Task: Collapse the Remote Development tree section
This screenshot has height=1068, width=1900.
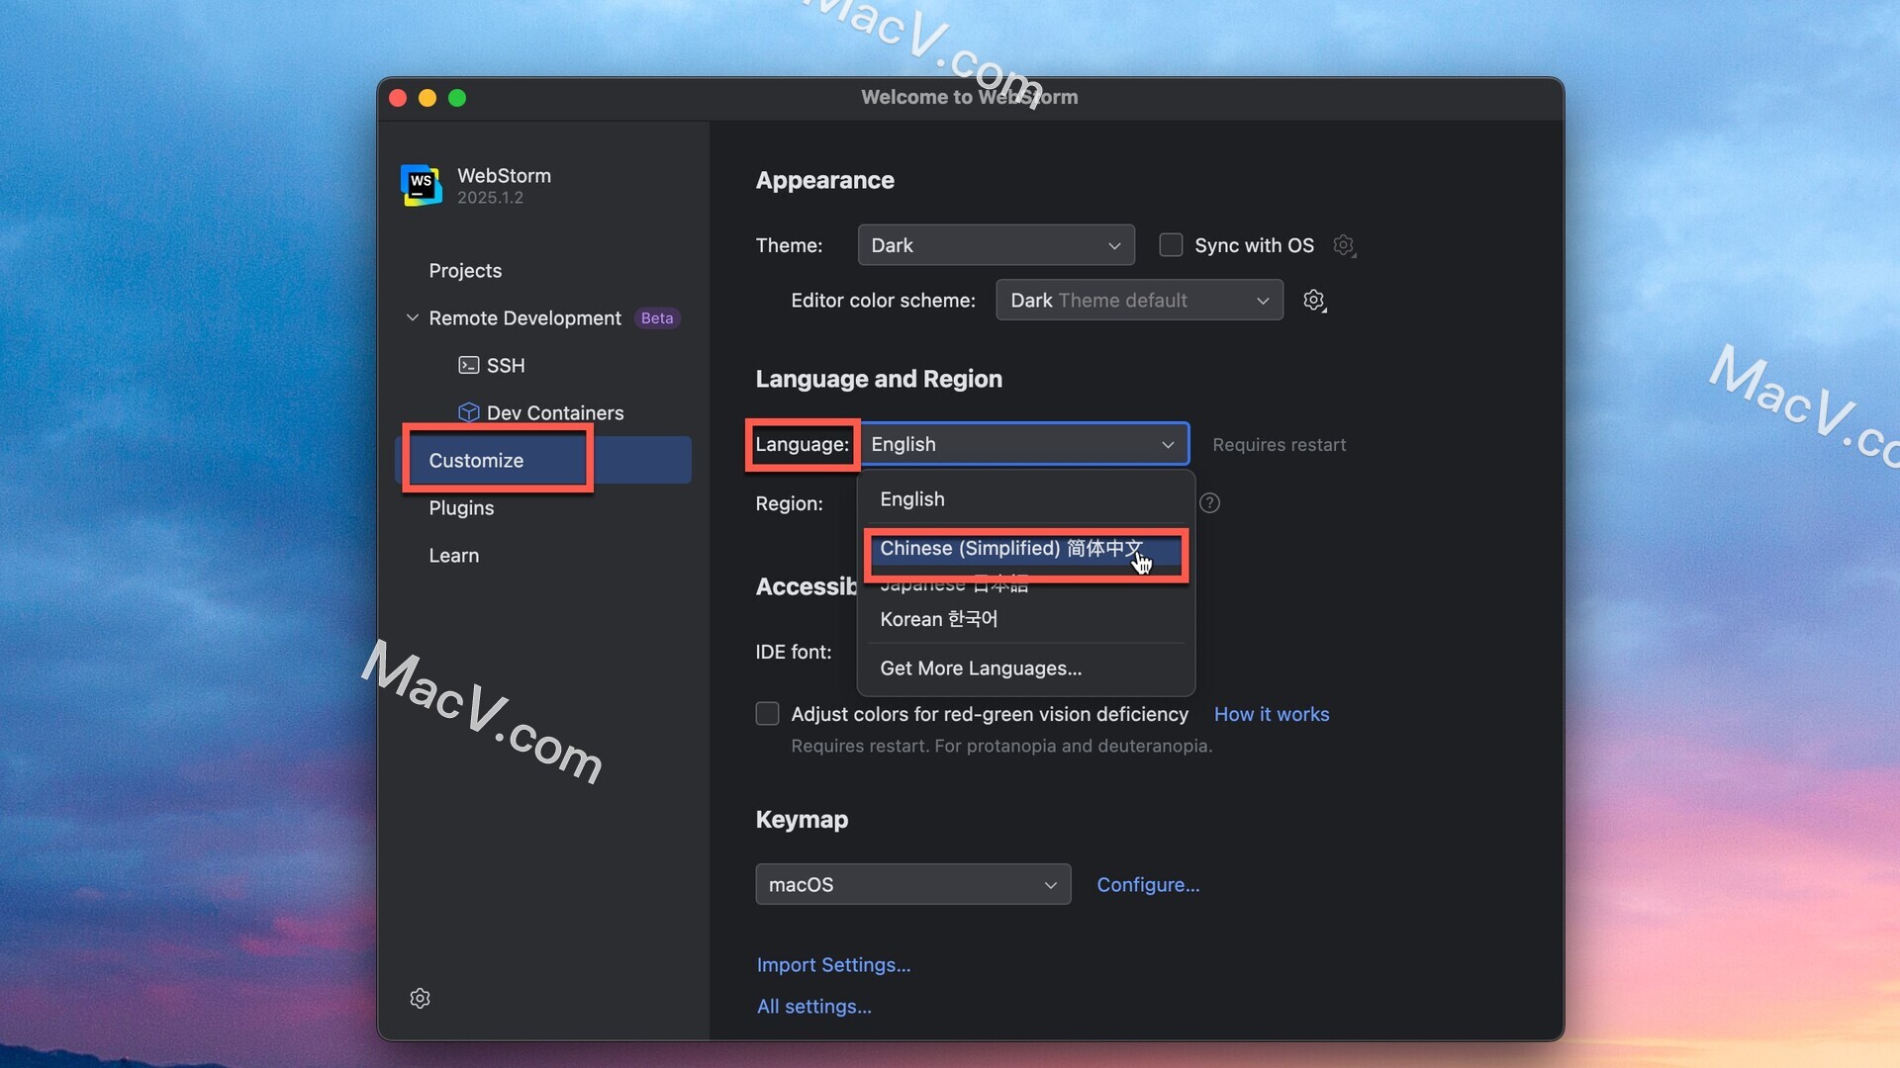Action: point(413,318)
